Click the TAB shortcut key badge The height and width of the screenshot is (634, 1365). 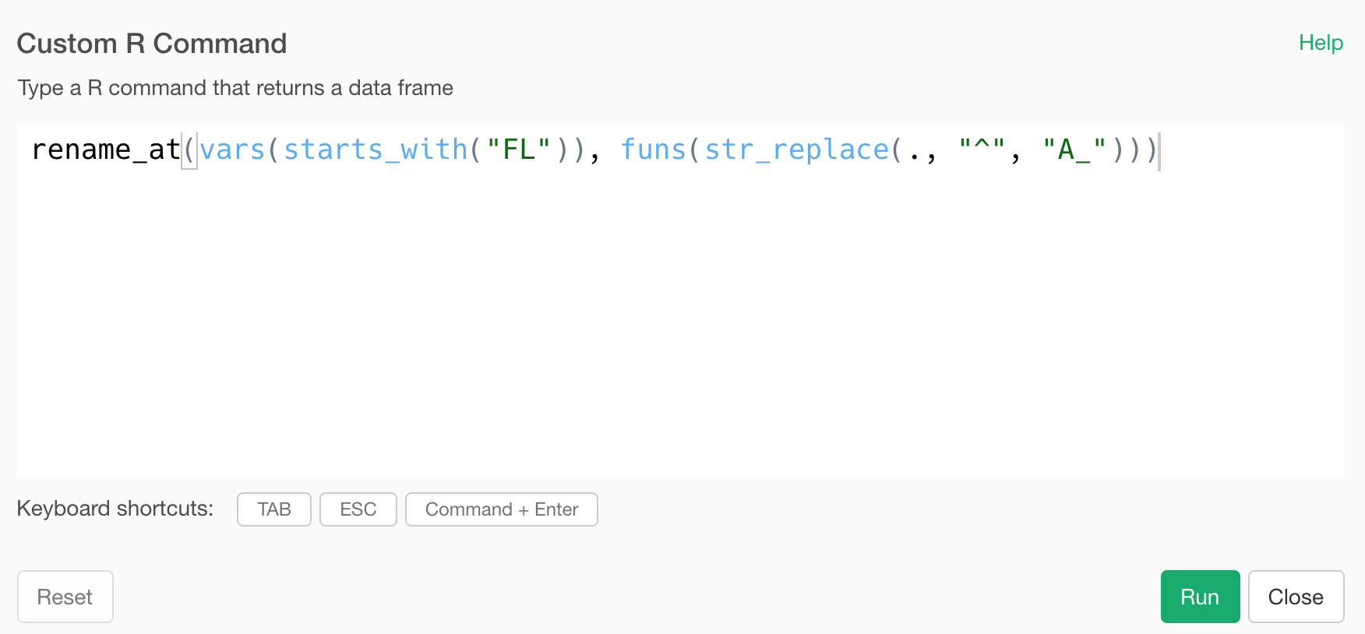point(274,509)
